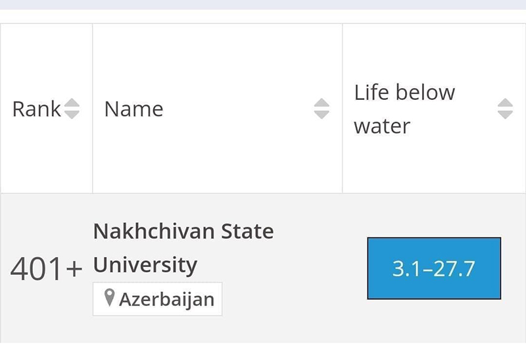Click the score range text 3.1–27.7
This screenshot has height=357, width=526.
pyautogui.click(x=434, y=269)
